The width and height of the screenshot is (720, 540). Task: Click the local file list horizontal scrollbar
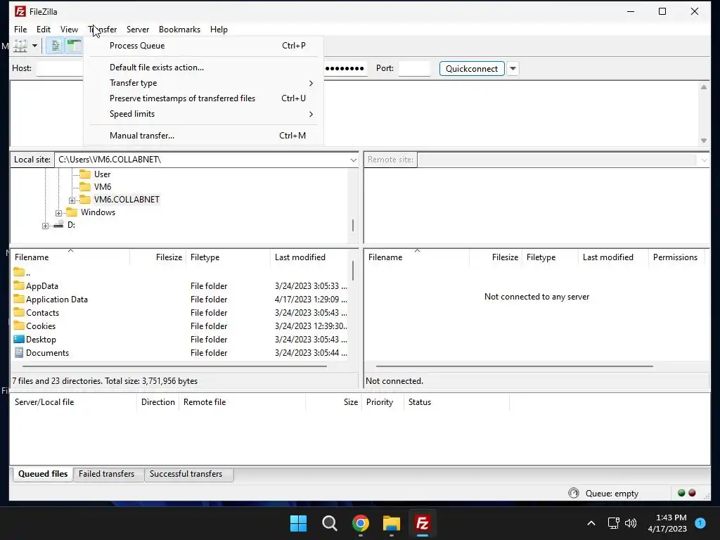[x=174, y=366]
